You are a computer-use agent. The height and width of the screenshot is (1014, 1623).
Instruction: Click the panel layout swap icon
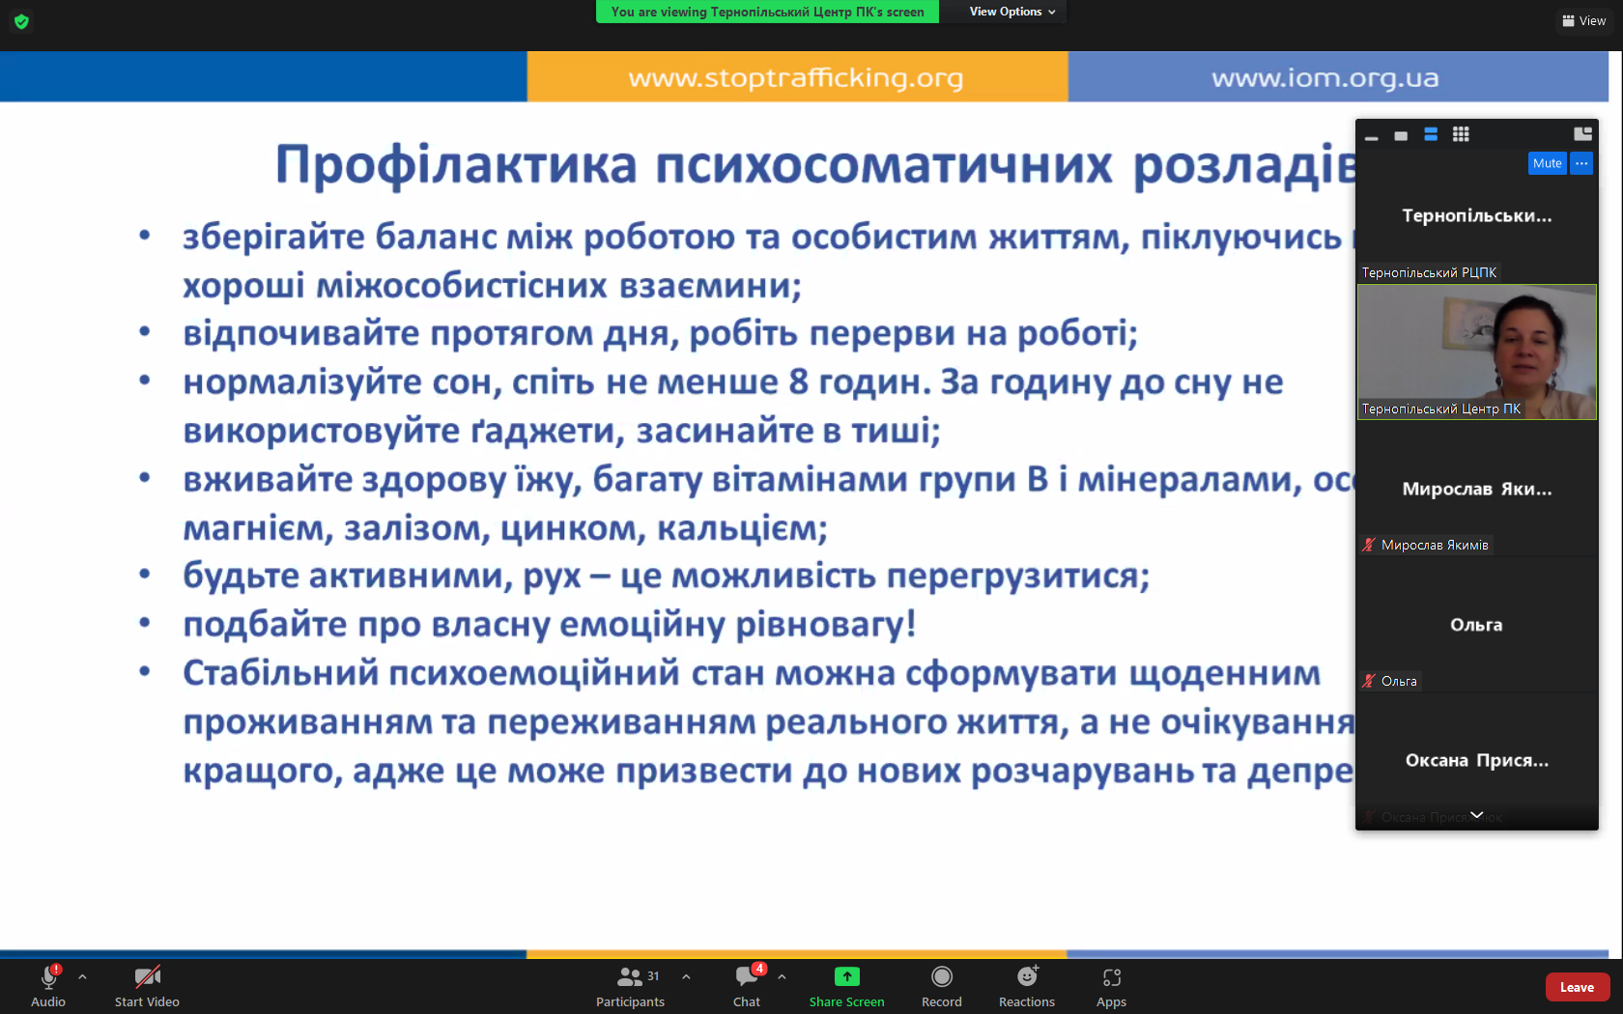click(x=1582, y=134)
